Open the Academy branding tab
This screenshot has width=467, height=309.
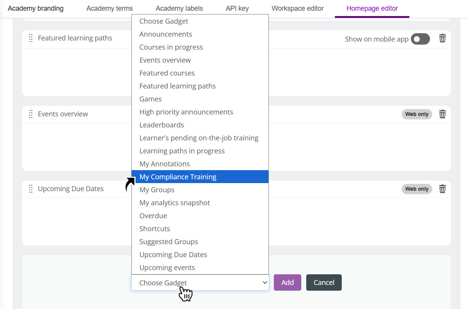[x=36, y=8]
